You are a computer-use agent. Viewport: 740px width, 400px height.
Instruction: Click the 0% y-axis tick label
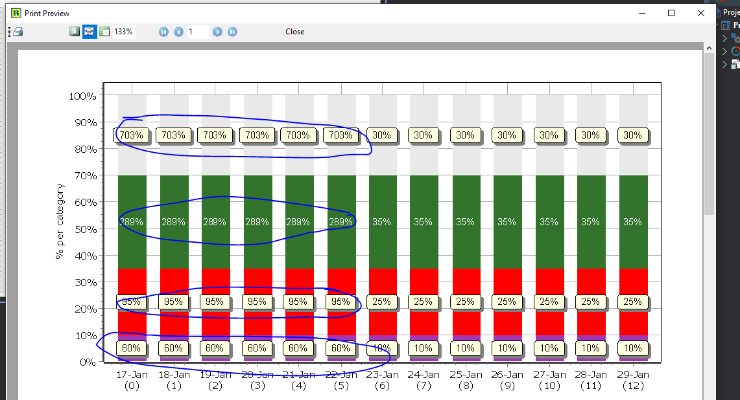[88, 362]
